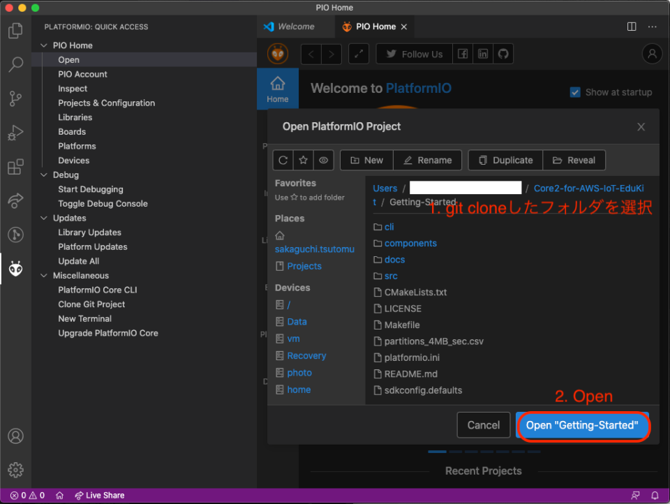
Task: Click the Open "Getting-Started" button
Action: 582,425
